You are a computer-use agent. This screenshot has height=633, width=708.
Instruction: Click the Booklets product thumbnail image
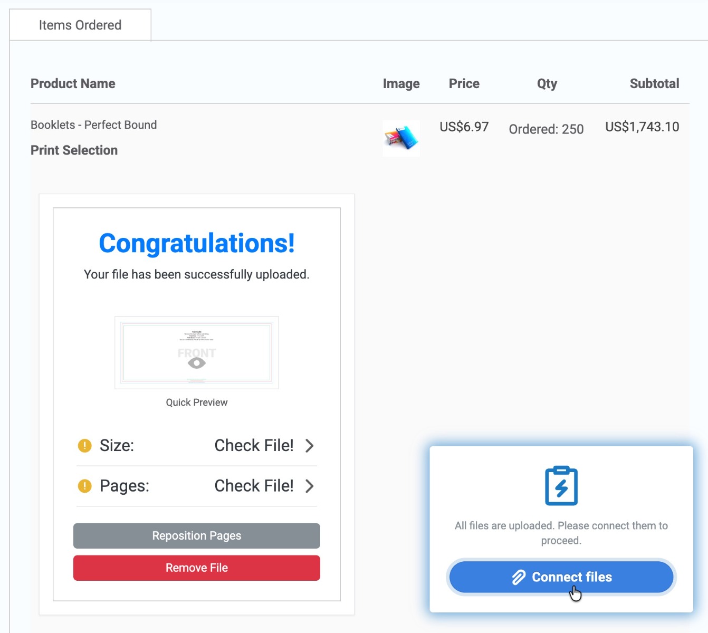401,138
